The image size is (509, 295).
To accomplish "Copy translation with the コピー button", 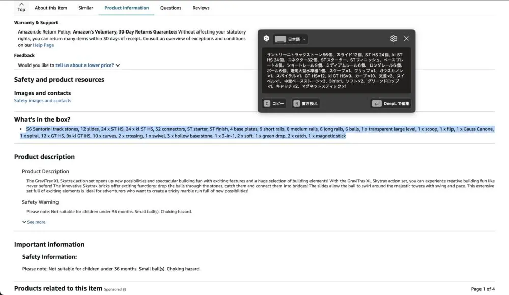I will [274, 103].
